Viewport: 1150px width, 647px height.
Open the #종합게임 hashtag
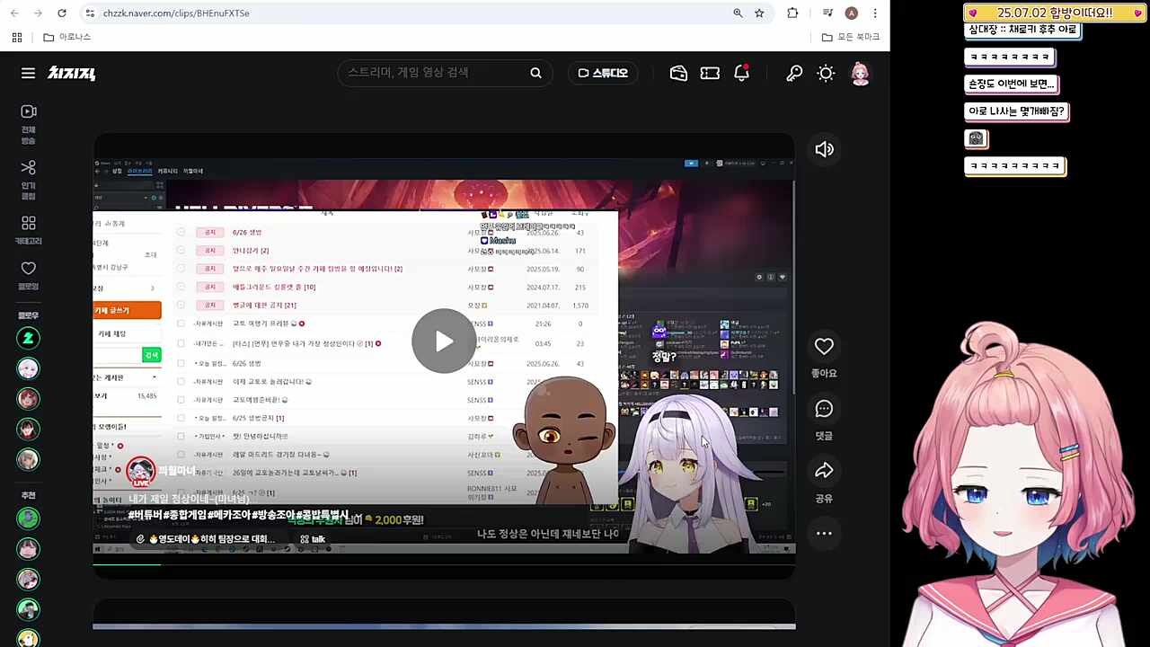pyautogui.click(x=185, y=515)
